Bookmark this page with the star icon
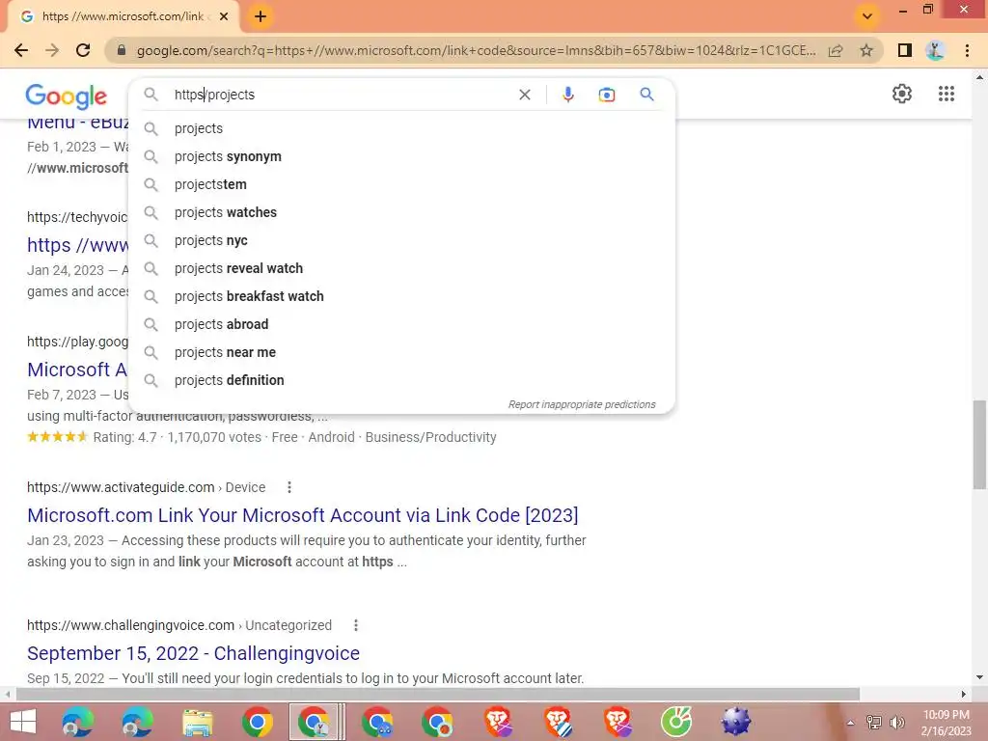The image size is (988, 741). click(x=866, y=50)
